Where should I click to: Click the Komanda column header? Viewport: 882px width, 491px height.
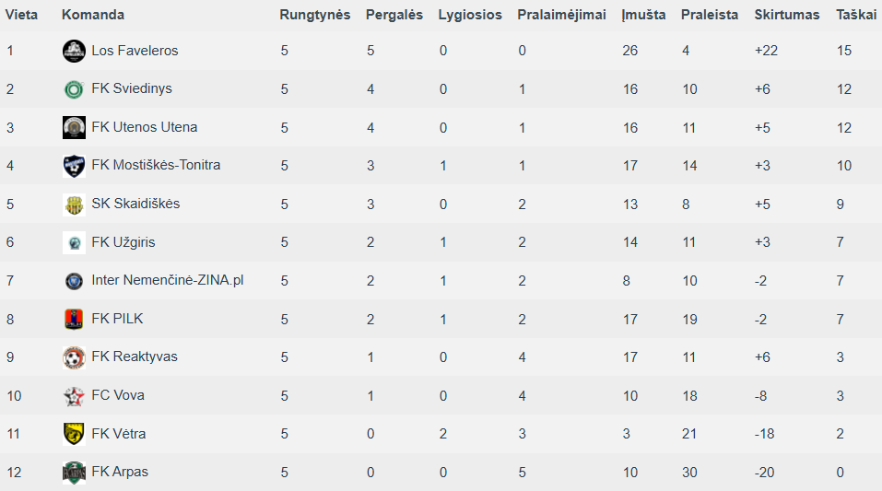(x=93, y=15)
